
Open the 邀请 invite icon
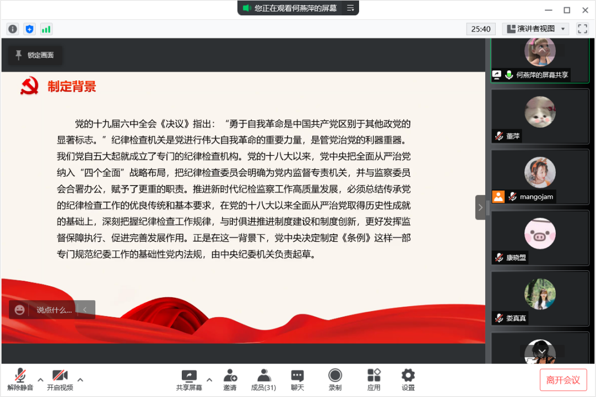[x=230, y=379]
